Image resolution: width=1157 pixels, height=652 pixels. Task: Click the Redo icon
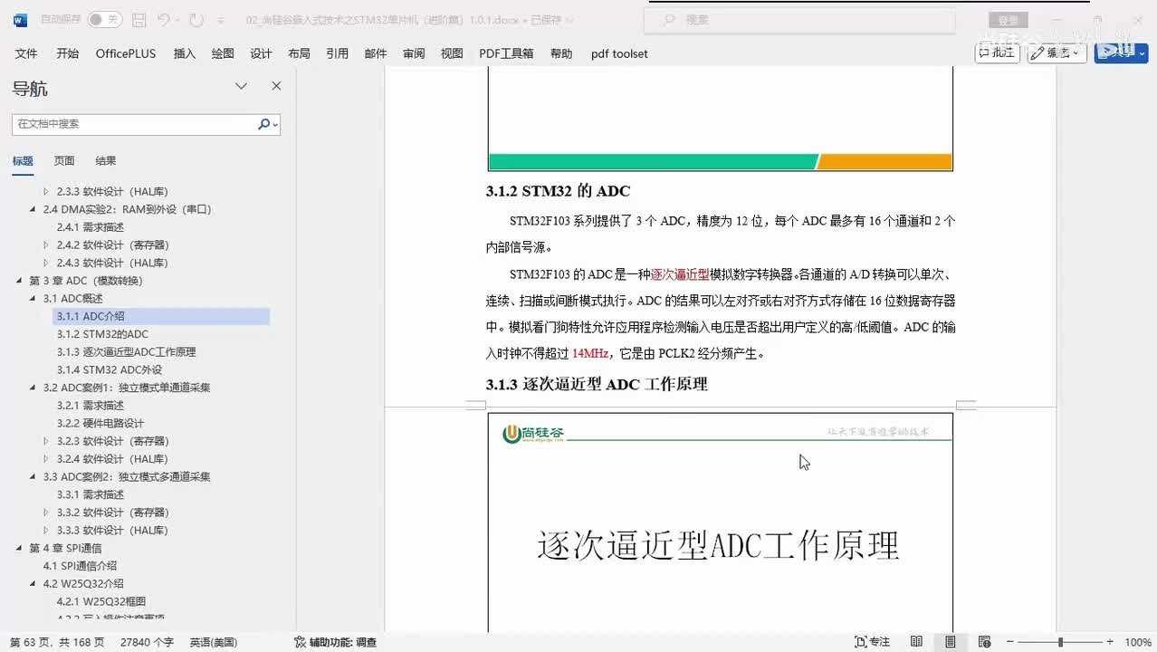tap(196, 20)
